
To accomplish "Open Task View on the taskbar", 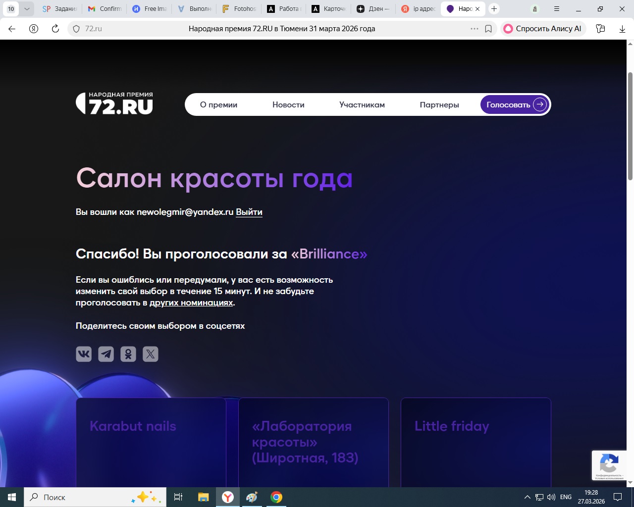I will coord(178,497).
